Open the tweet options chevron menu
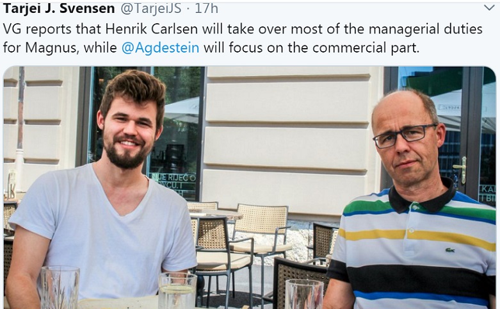Screen dimensions: 500x309 [x=489, y=7]
